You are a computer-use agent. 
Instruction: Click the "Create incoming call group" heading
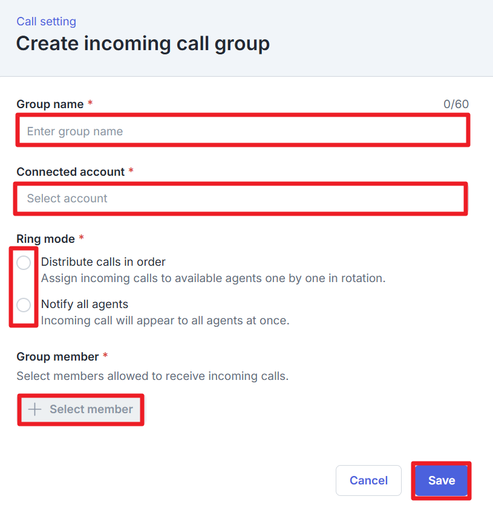143,44
